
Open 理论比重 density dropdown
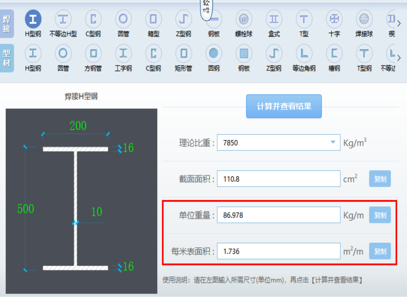pos(333,142)
